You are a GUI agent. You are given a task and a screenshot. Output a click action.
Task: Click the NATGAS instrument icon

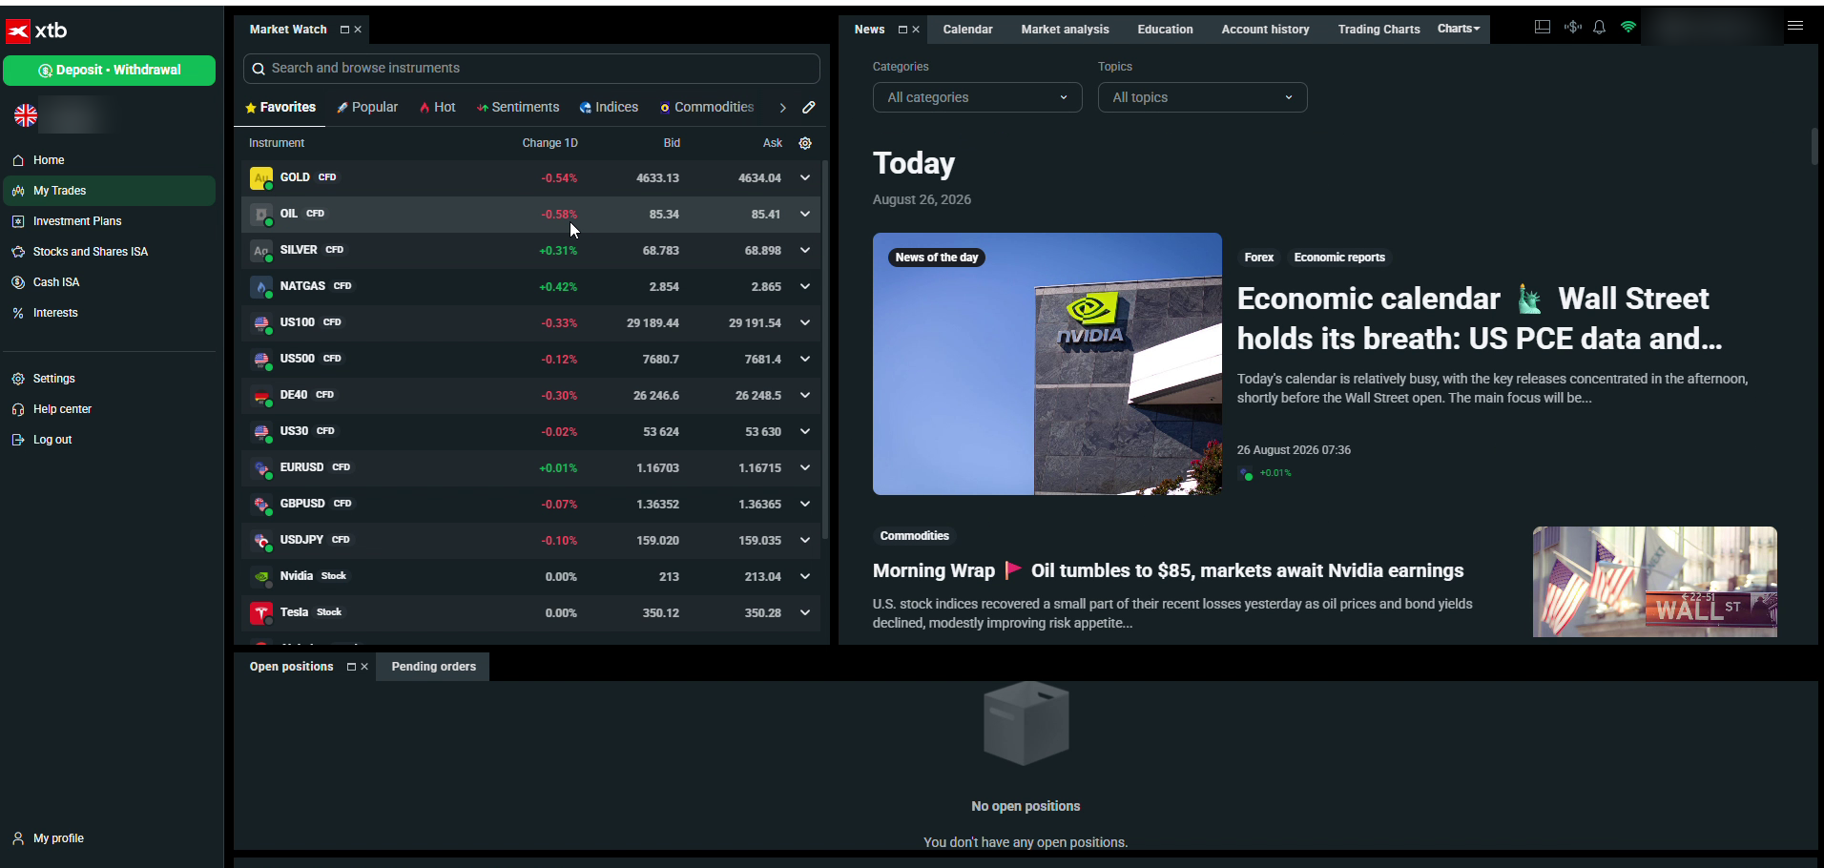pyautogui.click(x=261, y=287)
